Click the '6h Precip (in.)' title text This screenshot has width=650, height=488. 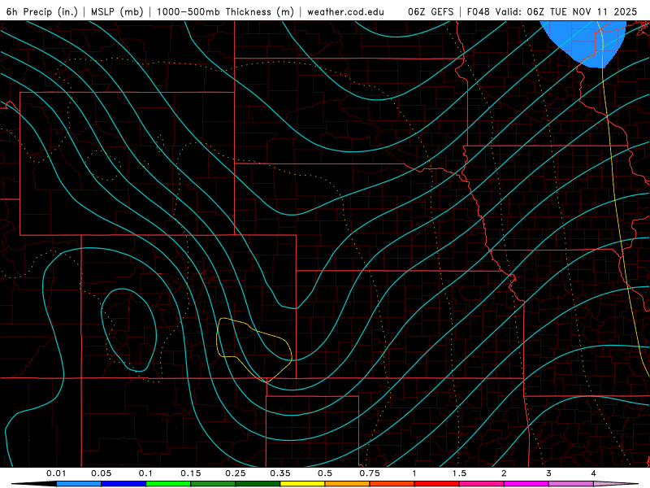tap(41, 11)
